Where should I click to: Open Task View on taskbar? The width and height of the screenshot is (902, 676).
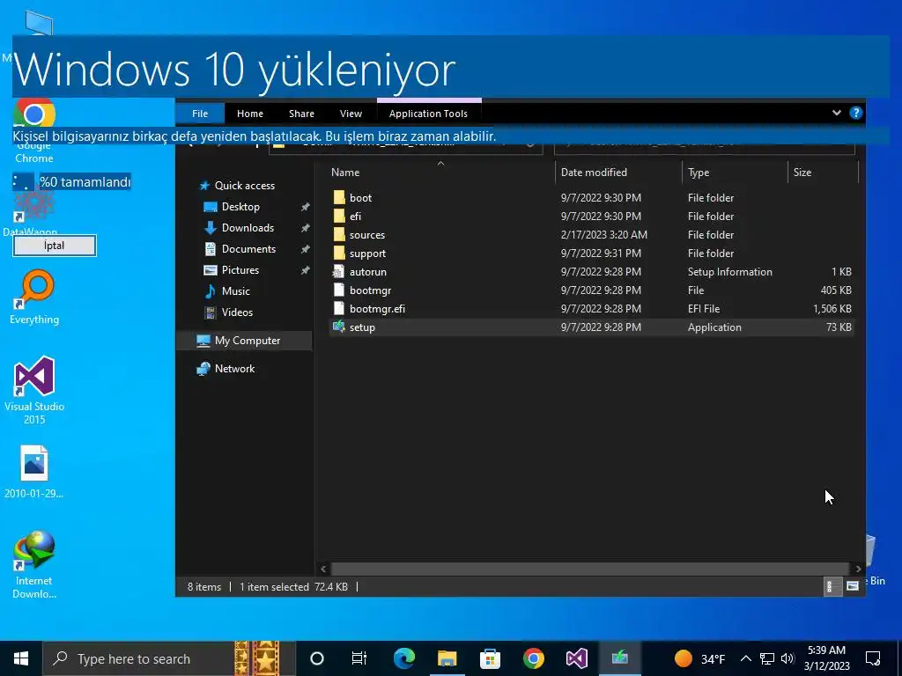coord(359,658)
